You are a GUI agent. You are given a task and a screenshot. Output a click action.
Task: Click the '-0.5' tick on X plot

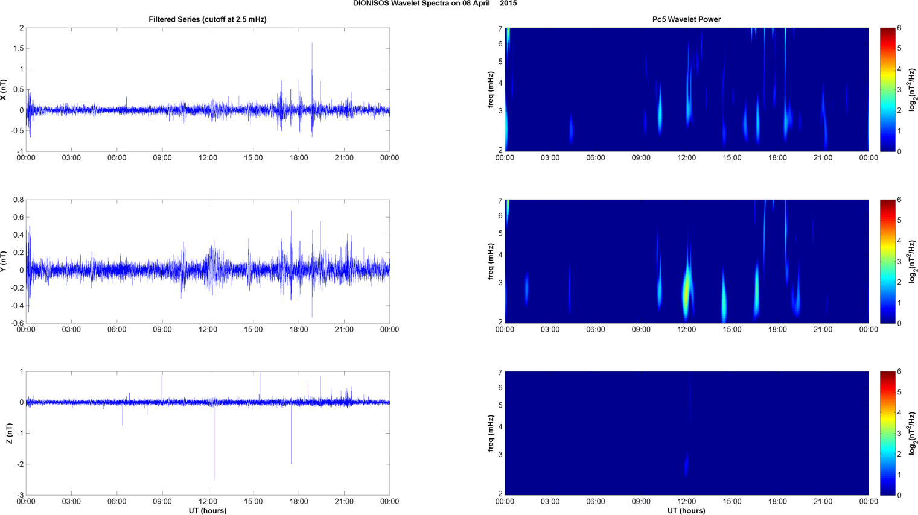point(17,131)
